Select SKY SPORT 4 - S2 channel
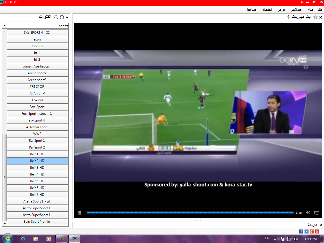The image size is (324, 243). tap(37, 32)
